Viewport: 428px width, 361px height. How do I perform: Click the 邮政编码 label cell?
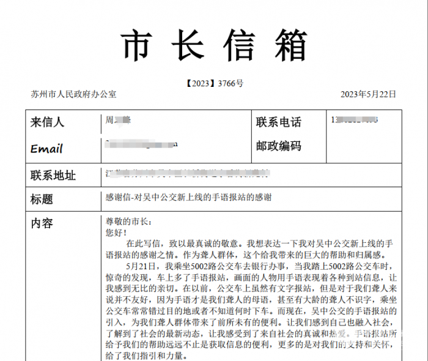278,146
